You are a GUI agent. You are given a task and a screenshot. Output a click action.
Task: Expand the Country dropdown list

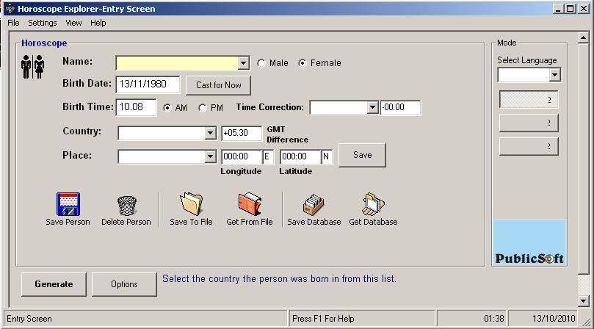[210, 134]
